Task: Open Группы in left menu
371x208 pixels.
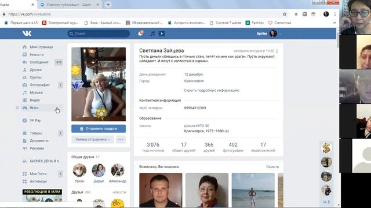Action: pyautogui.click(x=35, y=77)
